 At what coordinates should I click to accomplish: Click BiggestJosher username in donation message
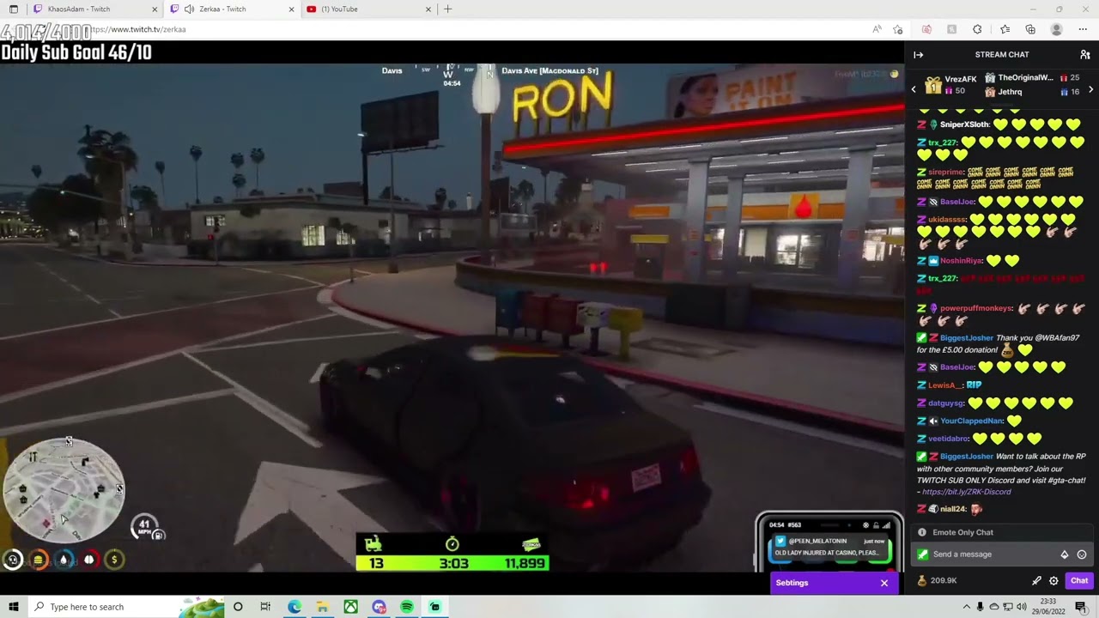click(x=967, y=338)
